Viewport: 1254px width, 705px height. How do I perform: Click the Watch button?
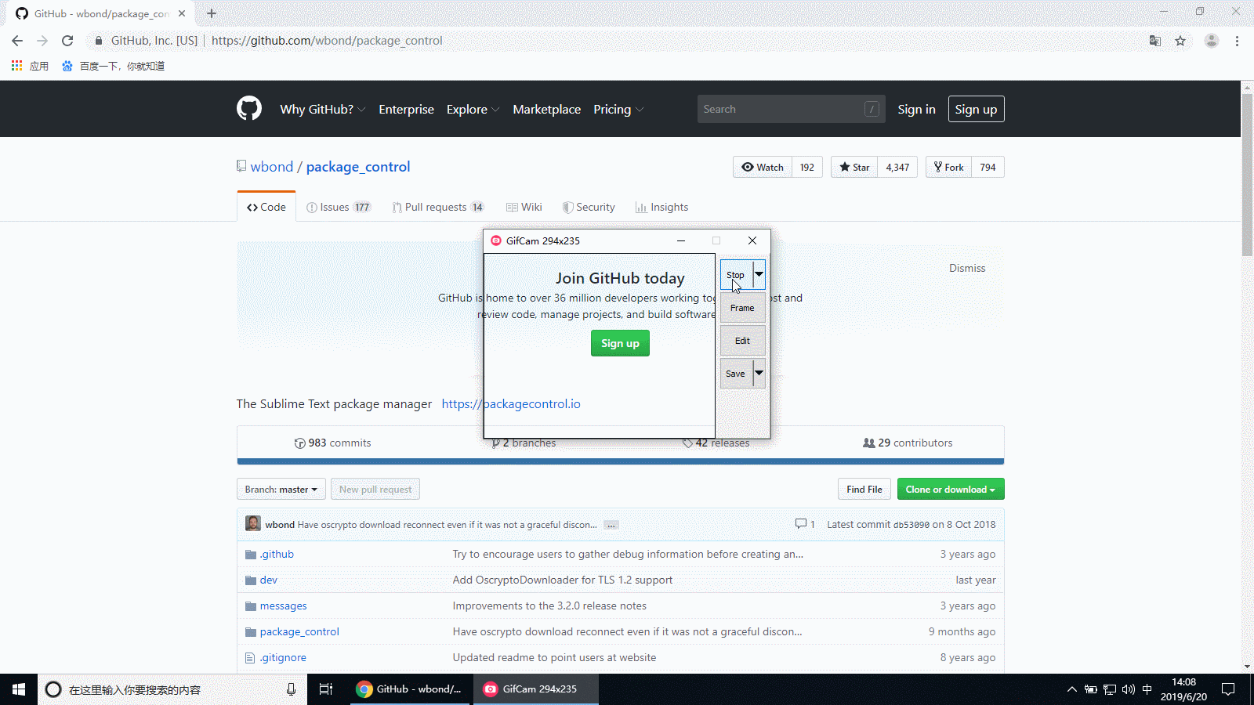pyautogui.click(x=763, y=167)
